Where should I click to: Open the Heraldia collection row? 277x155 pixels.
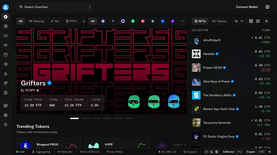[x=231, y=54]
